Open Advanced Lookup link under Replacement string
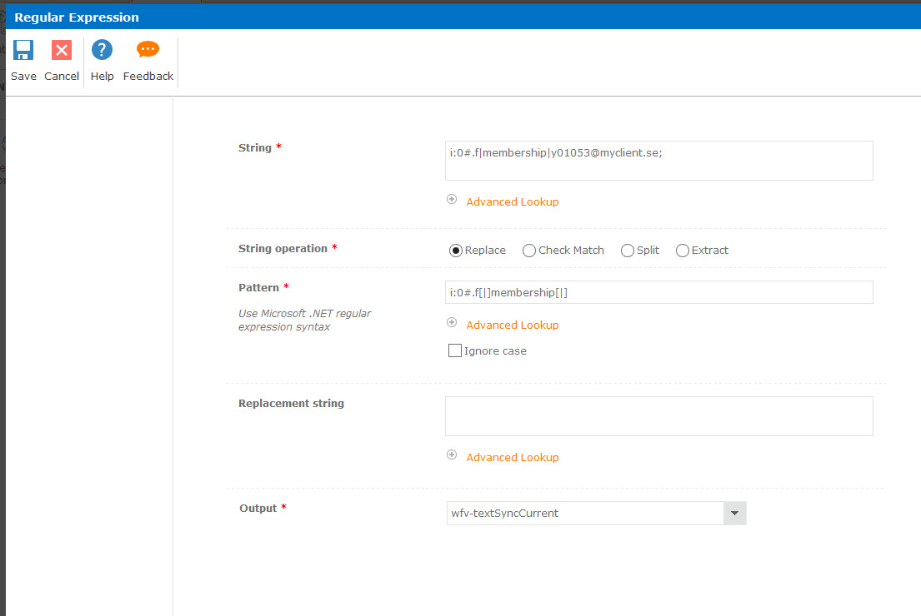 (x=512, y=458)
